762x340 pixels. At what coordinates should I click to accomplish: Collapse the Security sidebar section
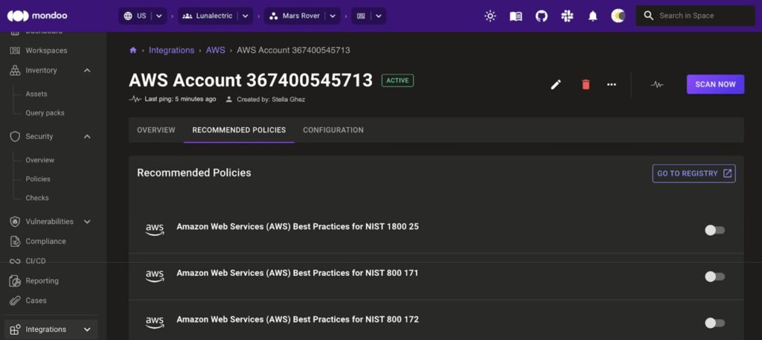point(87,136)
